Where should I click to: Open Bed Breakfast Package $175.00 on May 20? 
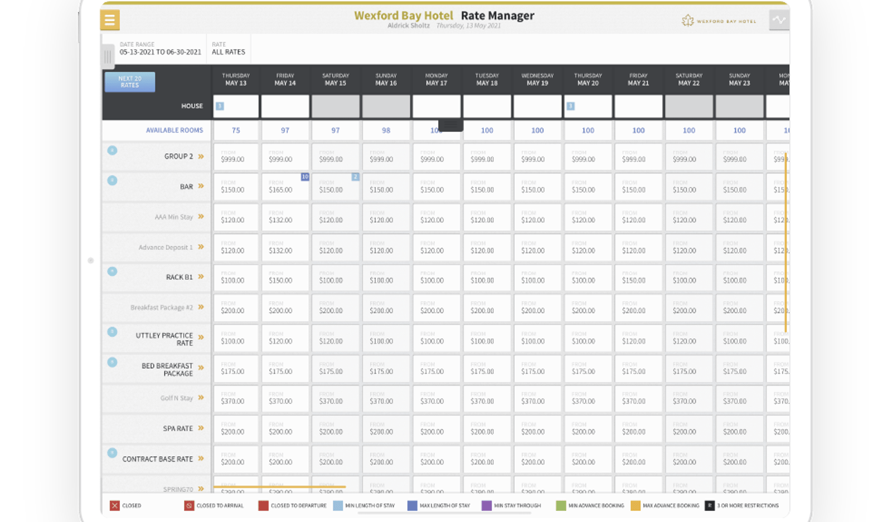(588, 368)
